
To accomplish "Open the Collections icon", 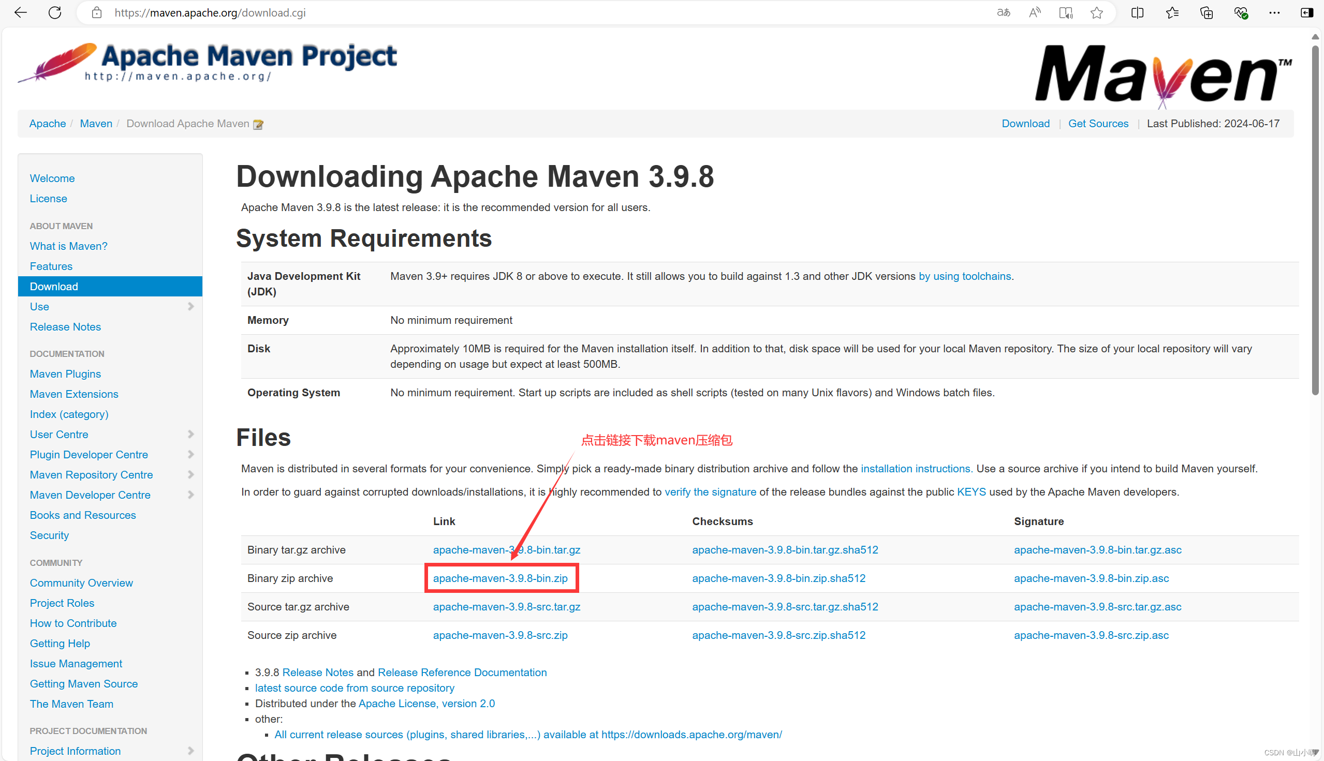I will click(x=1206, y=12).
